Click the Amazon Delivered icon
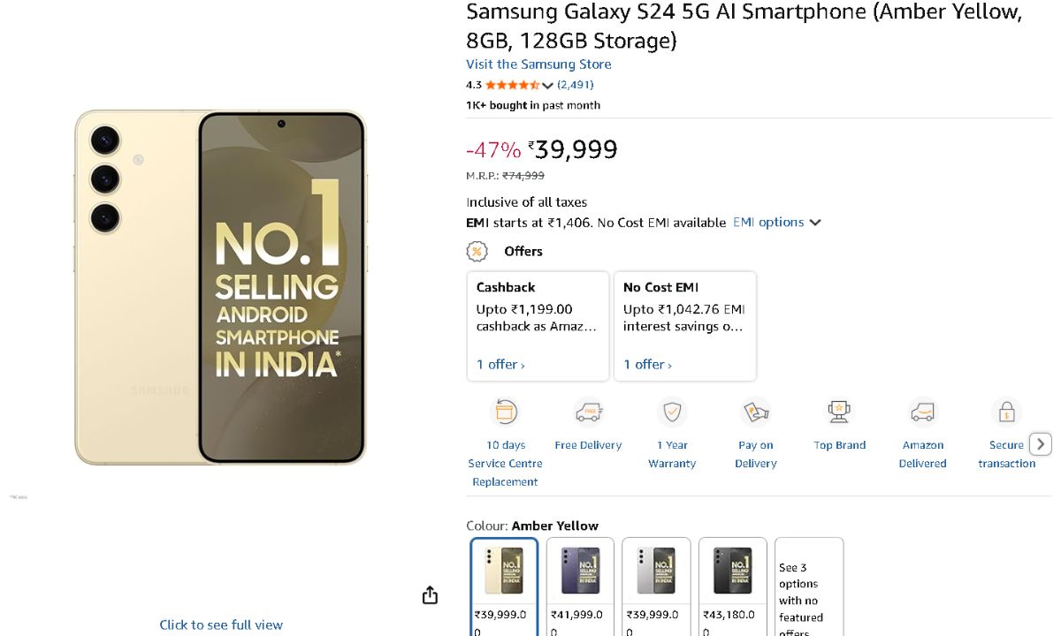The image size is (1061, 636). click(x=922, y=412)
